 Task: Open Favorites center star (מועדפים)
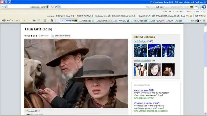click(x=200, y=16)
